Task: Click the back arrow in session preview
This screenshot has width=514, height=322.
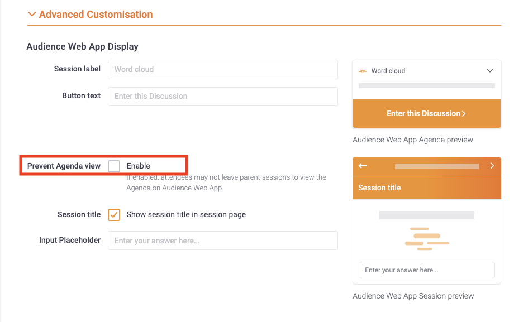Action: click(x=363, y=166)
